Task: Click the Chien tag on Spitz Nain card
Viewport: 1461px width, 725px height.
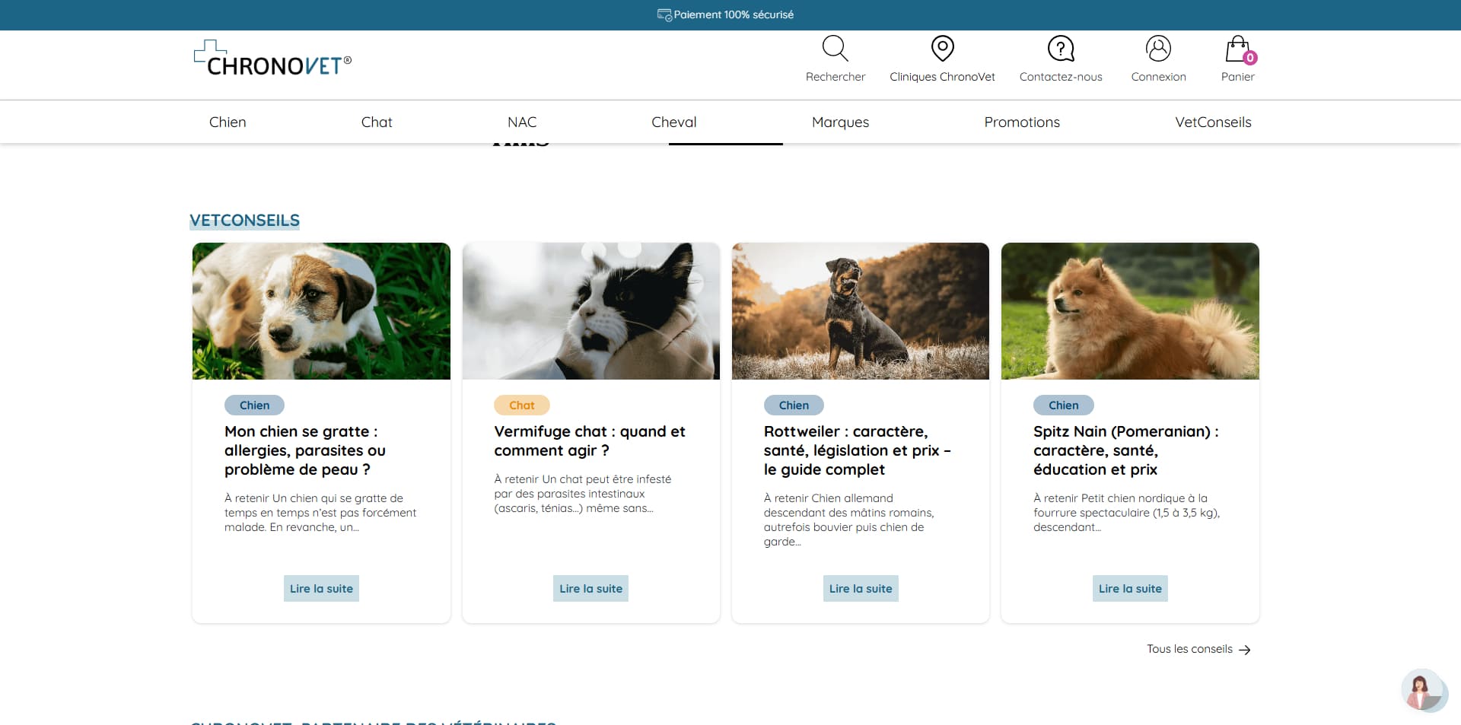Action: click(1063, 405)
